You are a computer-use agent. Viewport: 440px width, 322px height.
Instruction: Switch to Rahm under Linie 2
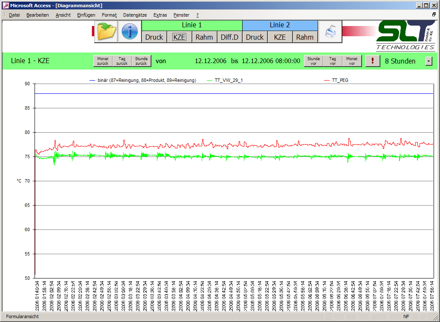click(305, 37)
